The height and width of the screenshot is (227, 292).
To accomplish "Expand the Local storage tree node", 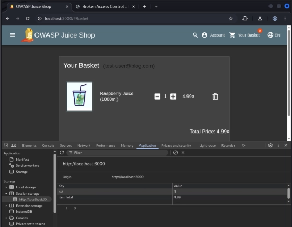I will click(6, 187).
